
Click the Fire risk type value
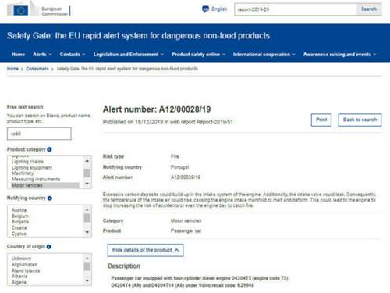tap(175, 156)
